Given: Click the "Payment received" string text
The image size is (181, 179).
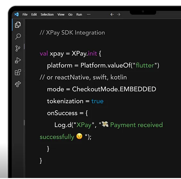Looking at the screenshot, I should click(136, 125).
